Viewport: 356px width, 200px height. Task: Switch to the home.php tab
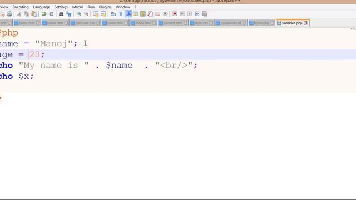261,23
